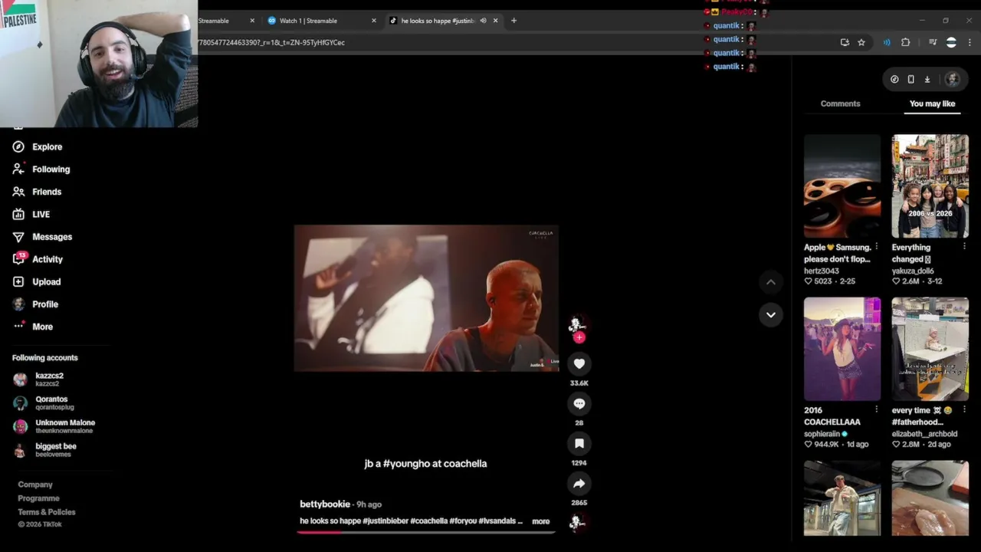This screenshot has width=981, height=552.
Task: Click blue sound-wave extension icon
Action: pyautogui.click(x=887, y=42)
